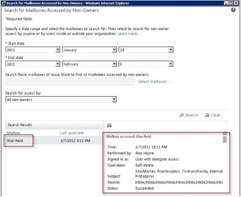Open the Learn more link
This screenshot has height=197, width=241.
129,34
